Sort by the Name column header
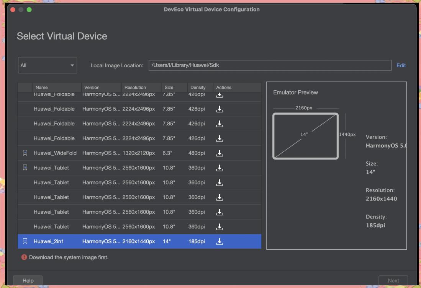This screenshot has width=421, height=288. (x=57, y=88)
